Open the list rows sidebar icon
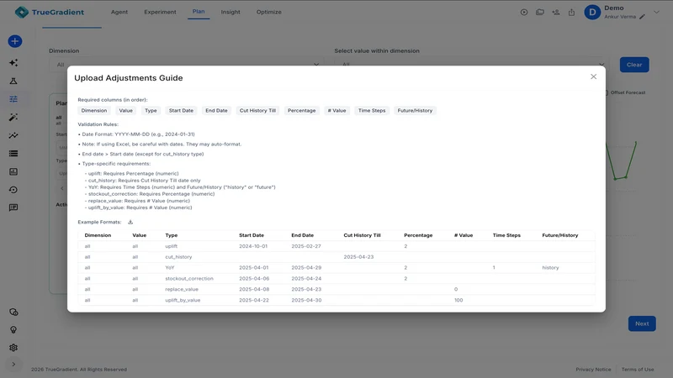Viewport: 673px width, 378px height. point(13,154)
